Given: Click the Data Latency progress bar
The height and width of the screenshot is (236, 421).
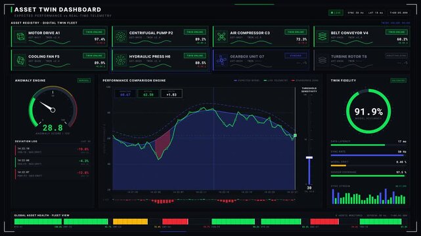Looking at the screenshot, I should point(368,145).
